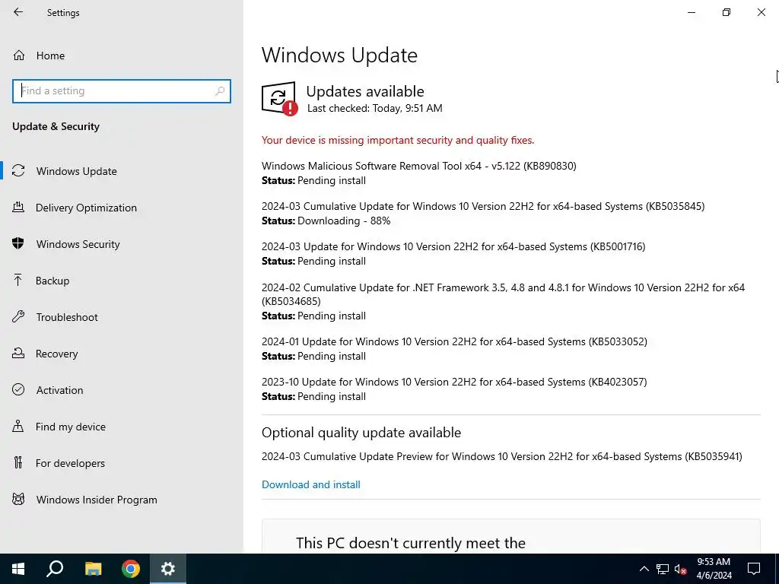This screenshot has width=779, height=584.
Task: Click the Troubleshoot wrench icon
Action: 18,317
